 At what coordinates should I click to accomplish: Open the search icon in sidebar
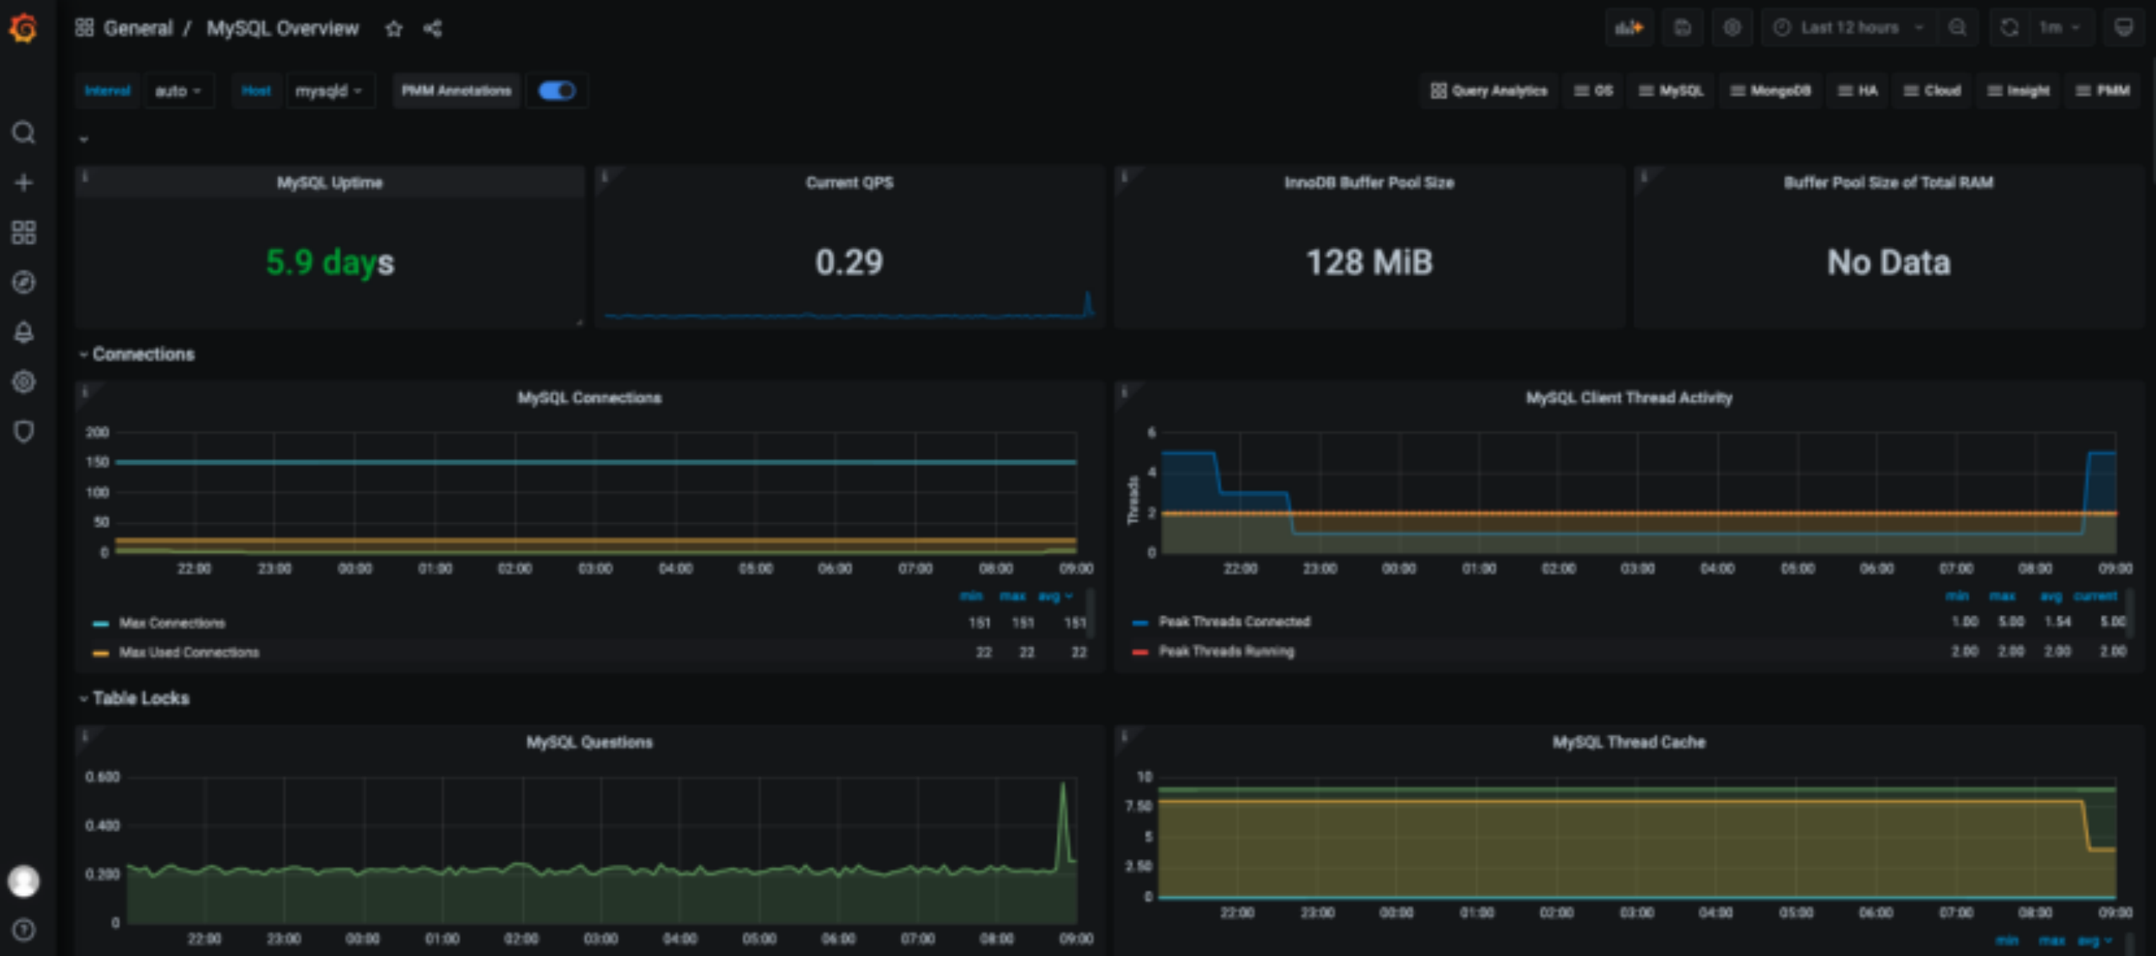(24, 133)
